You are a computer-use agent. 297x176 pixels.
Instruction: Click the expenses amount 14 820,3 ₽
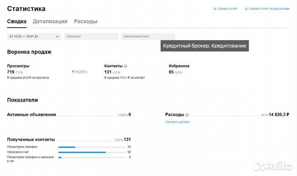pyautogui.click(x=279, y=114)
